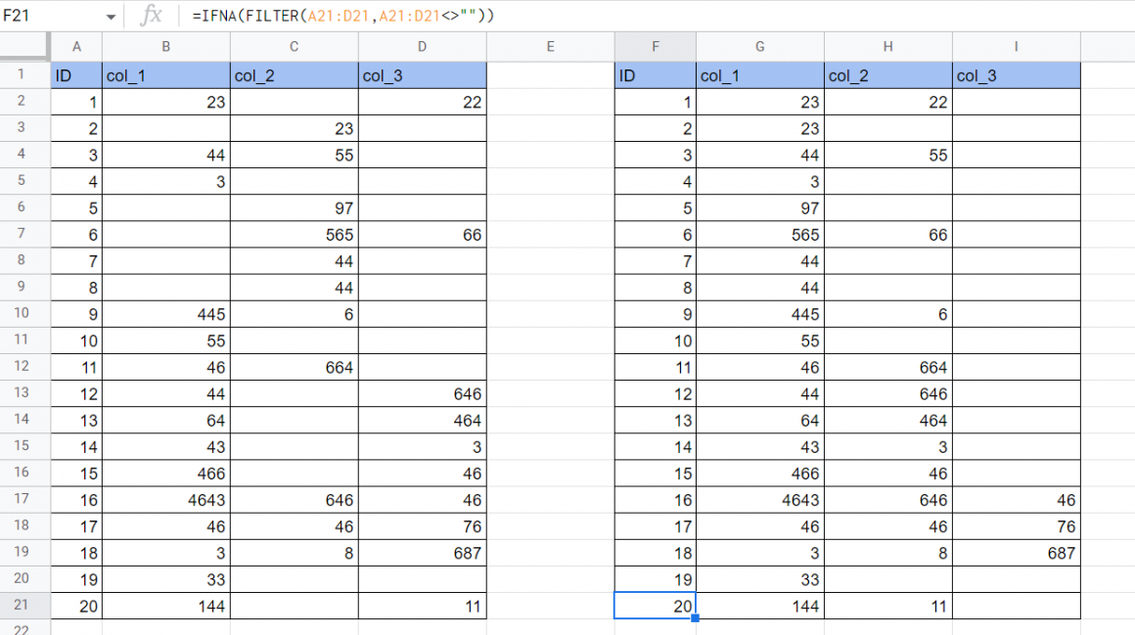Click cell with value 445 in column B

click(165, 314)
